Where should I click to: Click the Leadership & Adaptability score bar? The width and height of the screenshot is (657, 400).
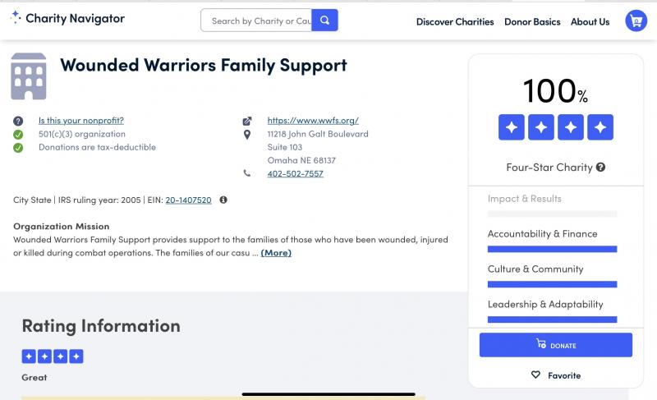coord(552,320)
